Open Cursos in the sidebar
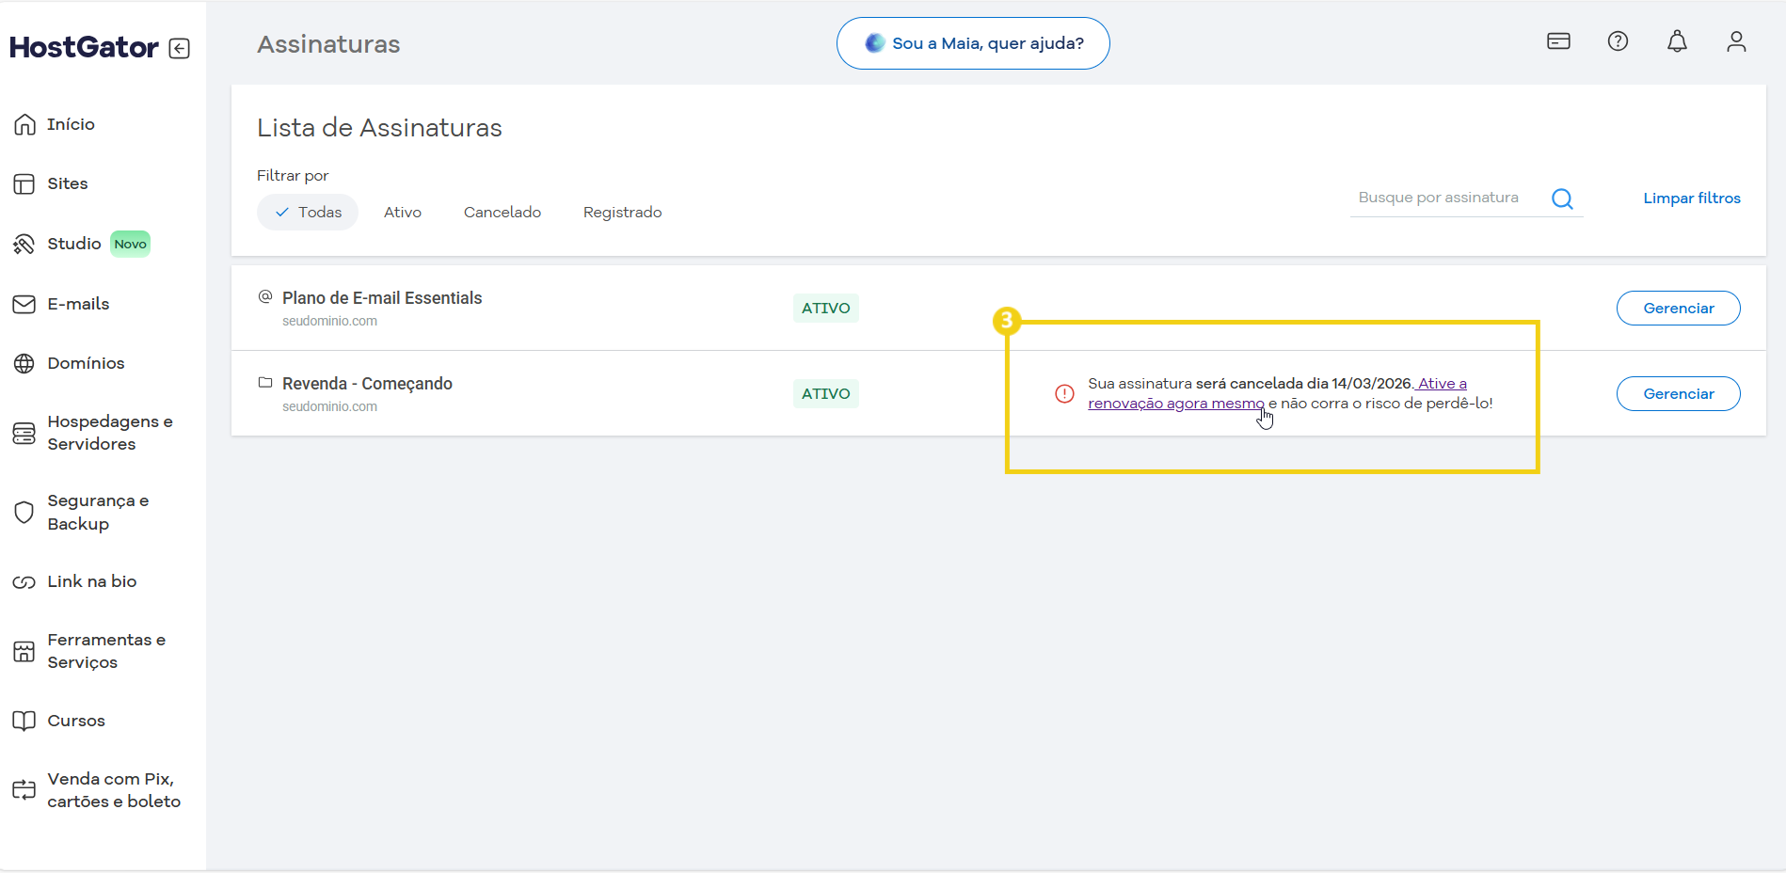 click(x=76, y=721)
